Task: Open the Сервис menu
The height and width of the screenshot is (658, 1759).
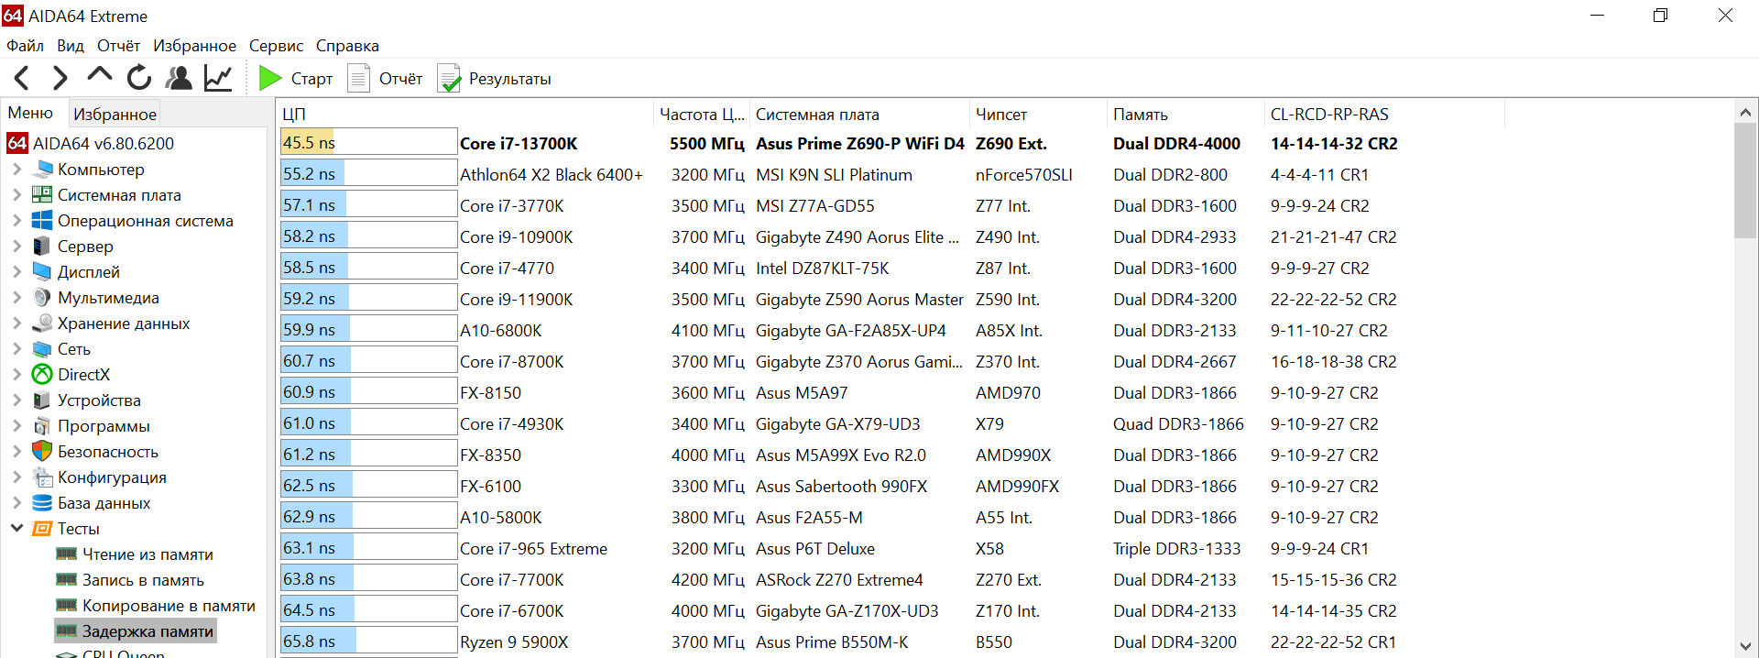Action: 276,46
